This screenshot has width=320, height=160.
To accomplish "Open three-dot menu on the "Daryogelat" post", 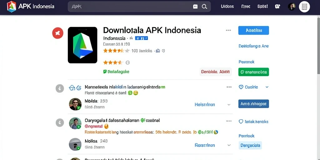I will point(229,121).
